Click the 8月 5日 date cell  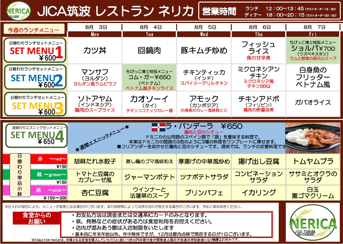204,27
